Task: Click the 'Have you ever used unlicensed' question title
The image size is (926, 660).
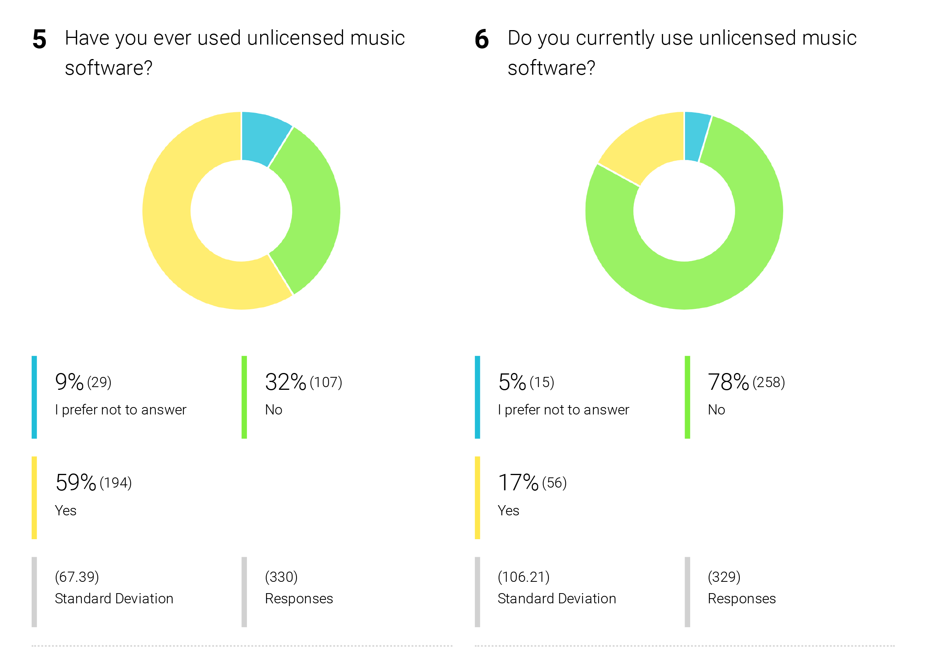Action: pos(235,52)
